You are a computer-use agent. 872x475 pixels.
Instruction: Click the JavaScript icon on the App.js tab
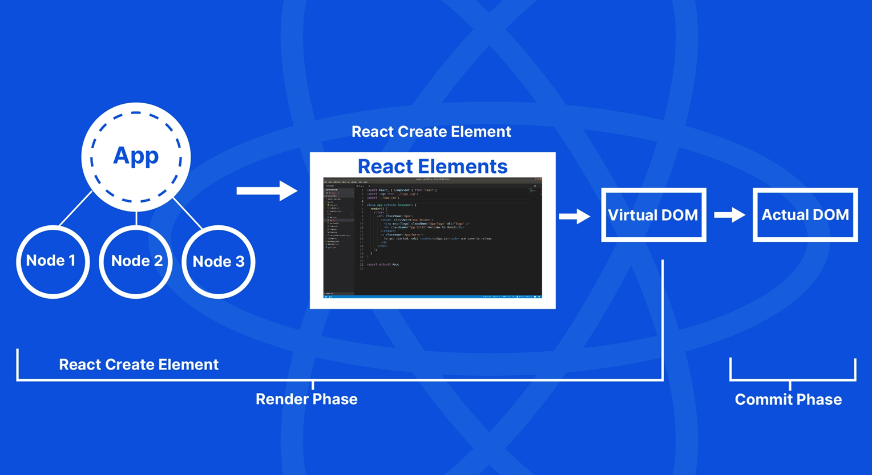point(358,186)
